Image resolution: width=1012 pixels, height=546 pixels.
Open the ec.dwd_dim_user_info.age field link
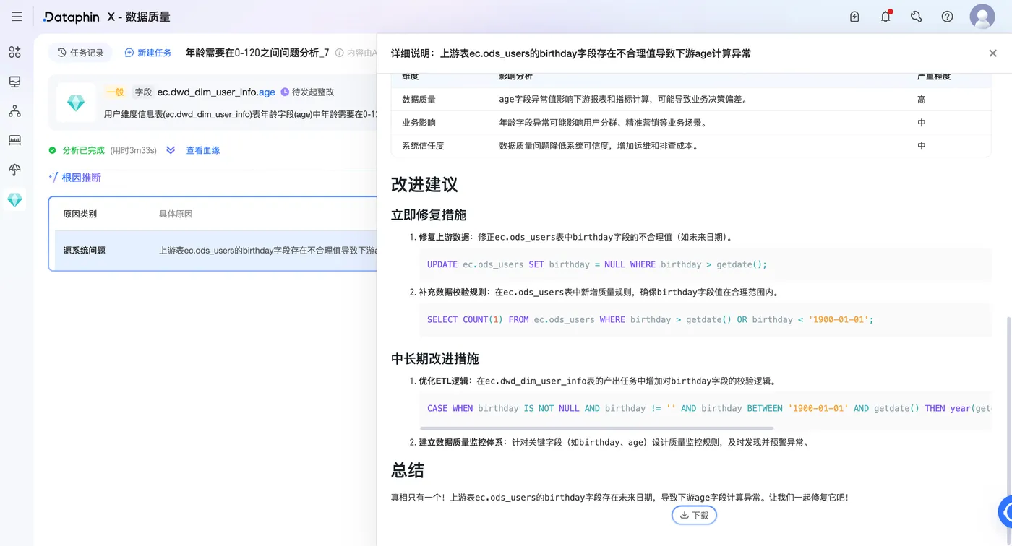tap(216, 92)
